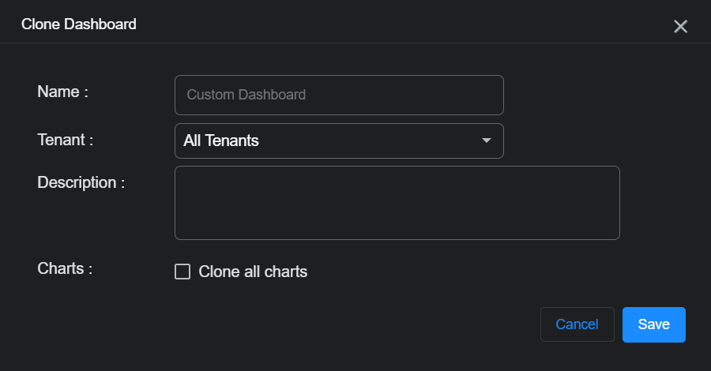Click the "Clone Dashboard" dialog title
This screenshot has height=371, width=711.
pos(79,24)
